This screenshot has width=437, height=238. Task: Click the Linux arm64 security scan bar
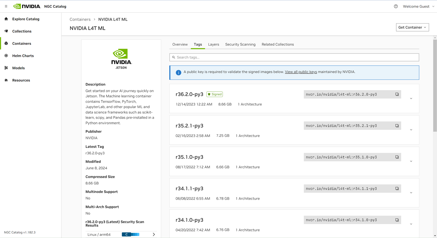point(130,234)
